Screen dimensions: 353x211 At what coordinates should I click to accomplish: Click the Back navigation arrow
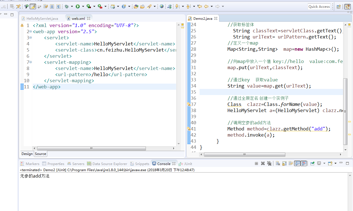[x=206, y=6]
